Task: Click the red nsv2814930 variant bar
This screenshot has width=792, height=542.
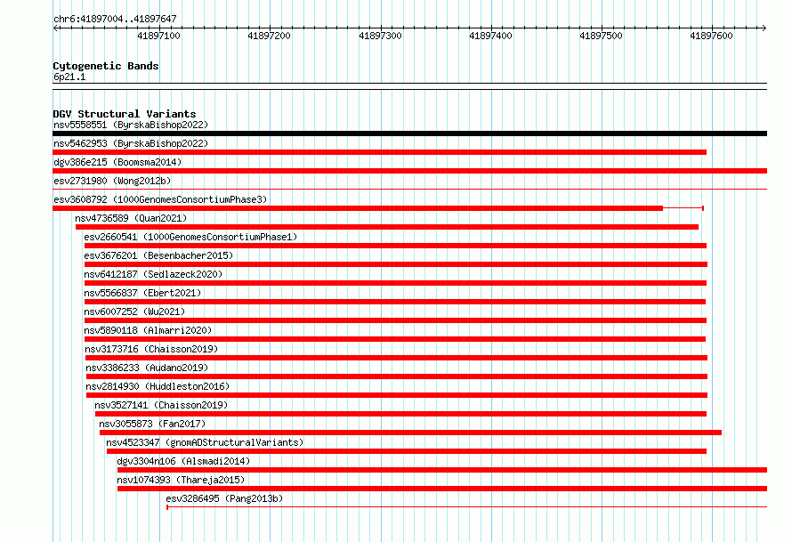Action: [x=397, y=395]
